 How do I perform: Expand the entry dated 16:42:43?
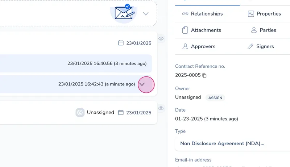[142, 84]
